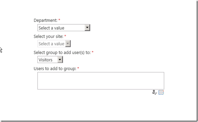Open the Department 'Select a value' combo box
Screen dimensions: 198x122
point(64,28)
